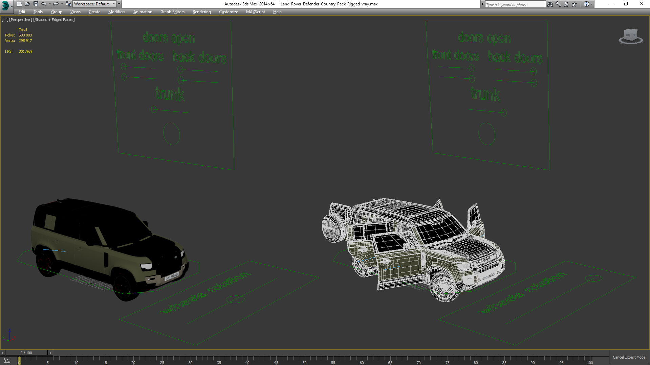This screenshot has width=650, height=365.
Task: Click the ViewCube in the viewport corner
Action: click(631, 36)
